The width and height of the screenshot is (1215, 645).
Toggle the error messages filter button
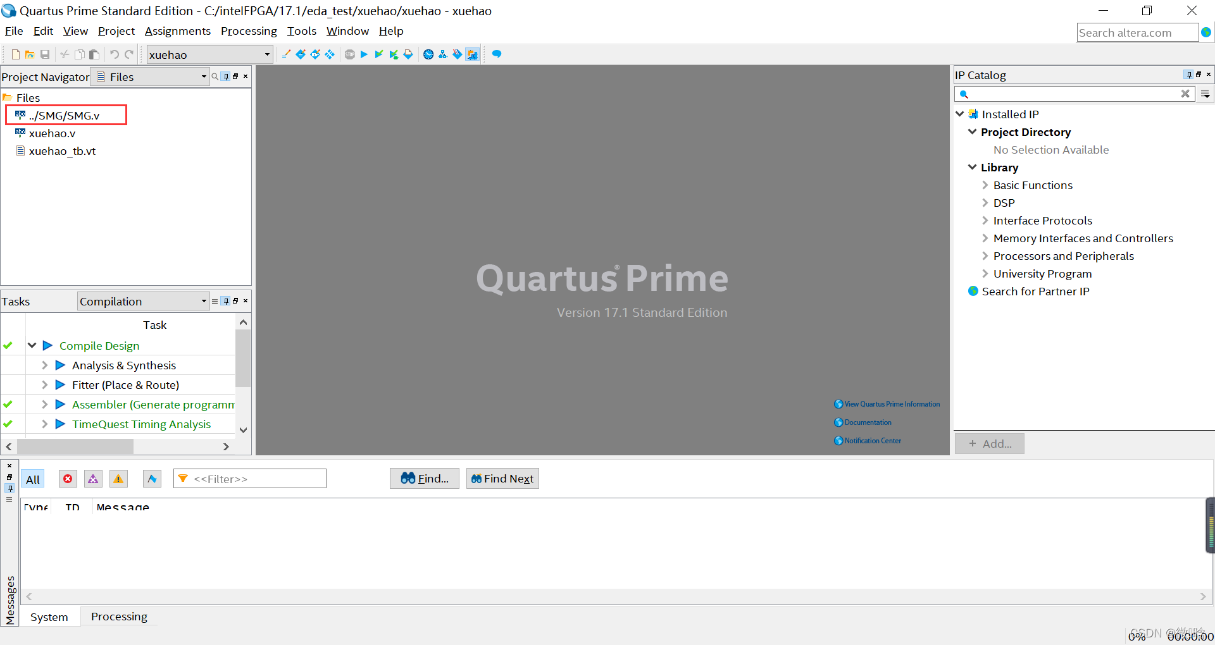pyautogui.click(x=68, y=479)
